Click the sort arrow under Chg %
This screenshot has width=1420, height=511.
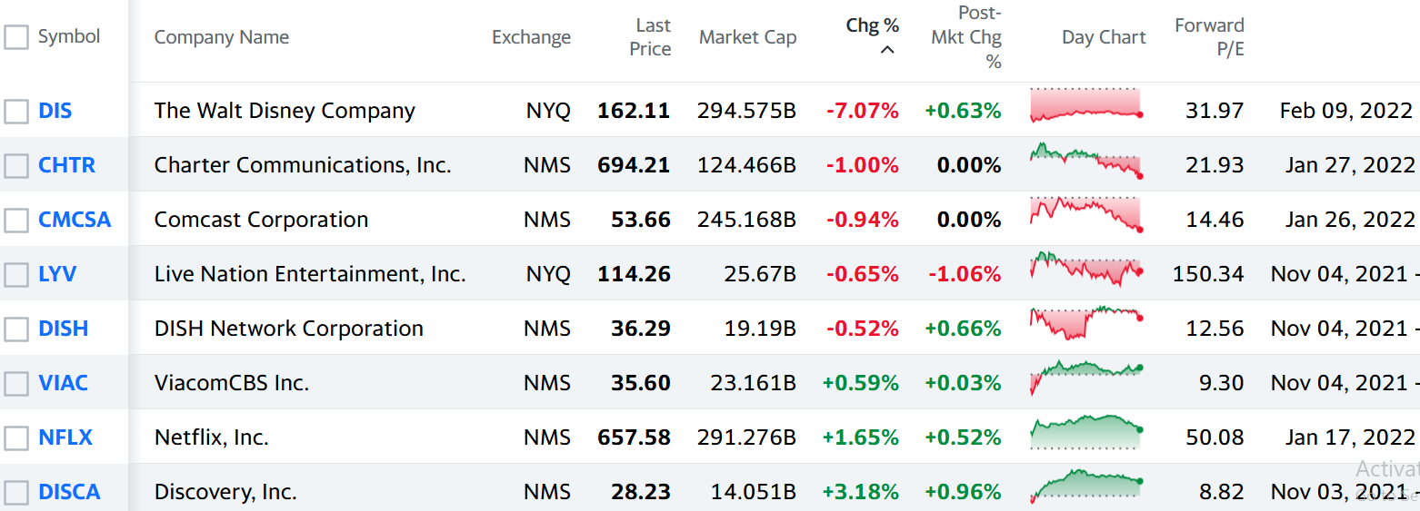coord(887,50)
